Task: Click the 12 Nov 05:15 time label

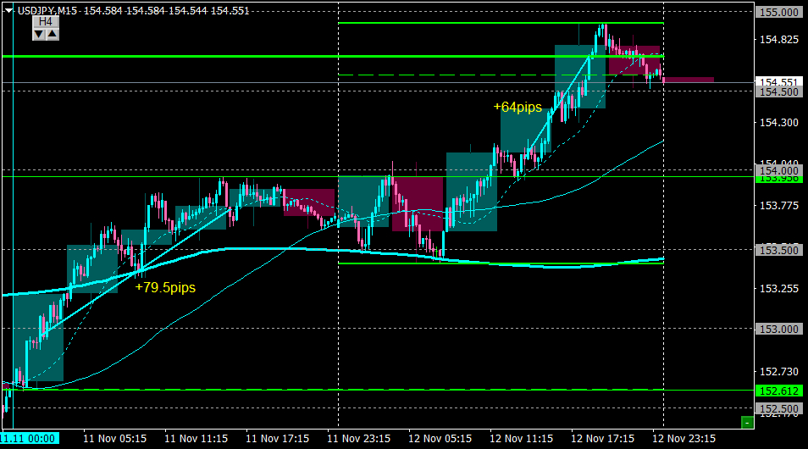Action: 440,439
